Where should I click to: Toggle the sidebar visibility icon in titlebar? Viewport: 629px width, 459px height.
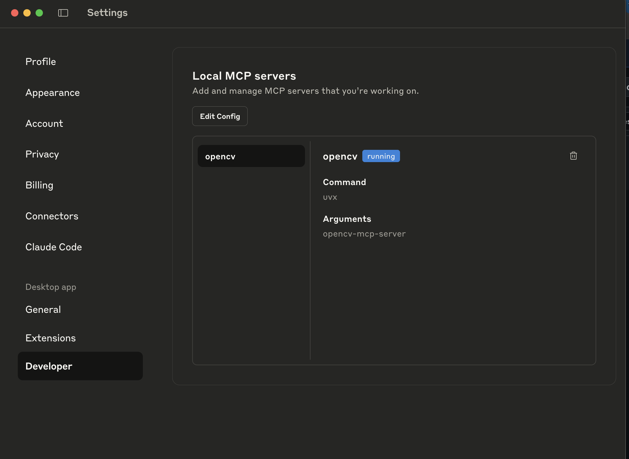coord(63,13)
